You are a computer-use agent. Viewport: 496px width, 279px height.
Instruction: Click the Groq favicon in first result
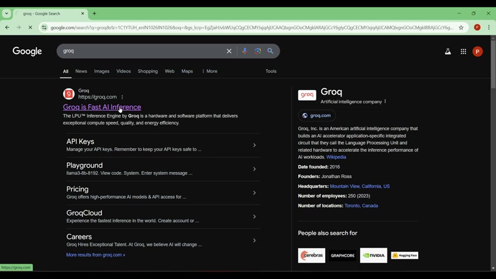pyautogui.click(x=69, y=94)
